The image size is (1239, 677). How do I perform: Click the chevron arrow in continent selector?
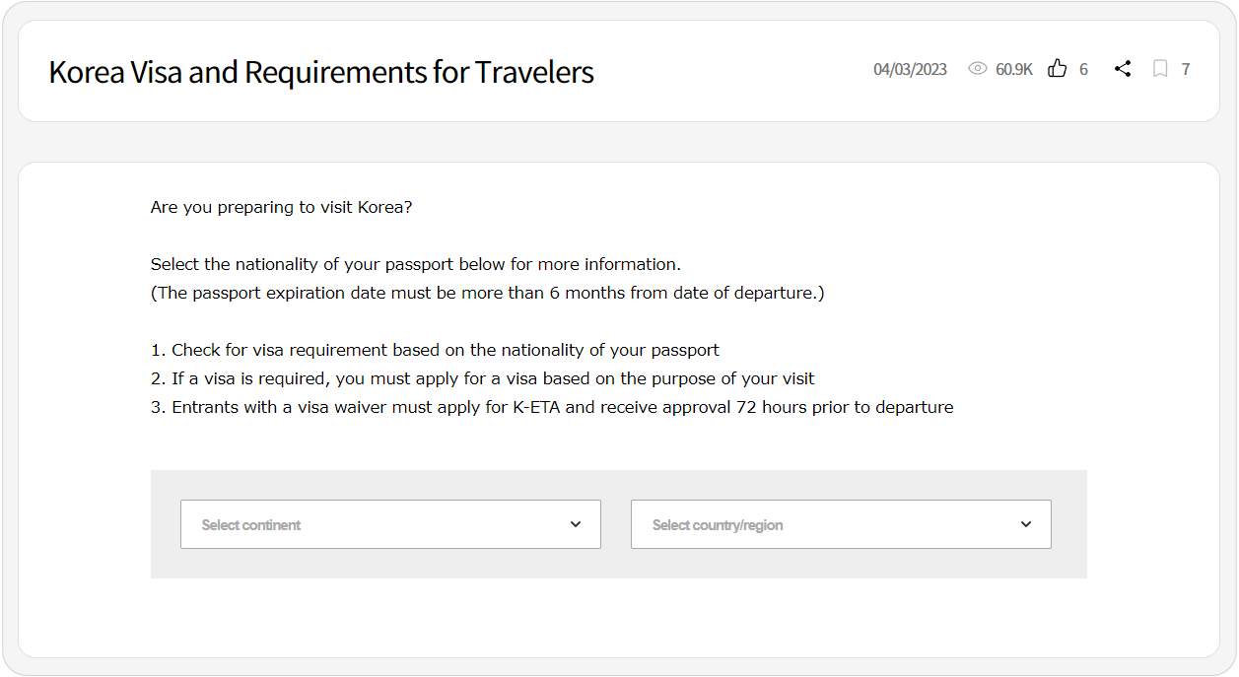point(576,524)
